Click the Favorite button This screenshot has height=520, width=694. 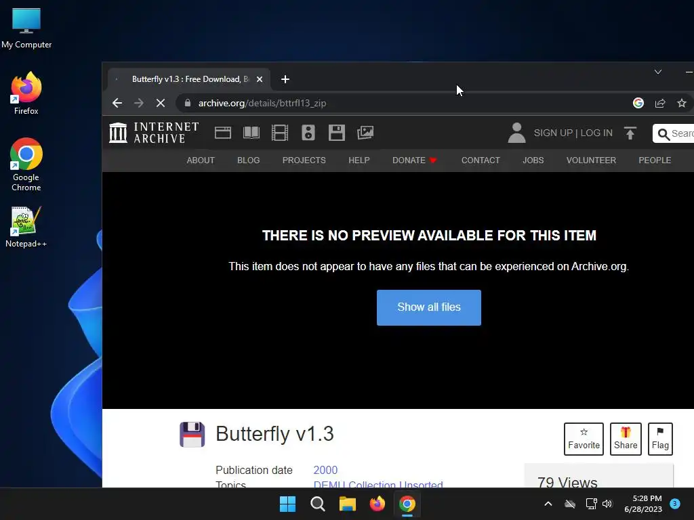tap(584, 439)
